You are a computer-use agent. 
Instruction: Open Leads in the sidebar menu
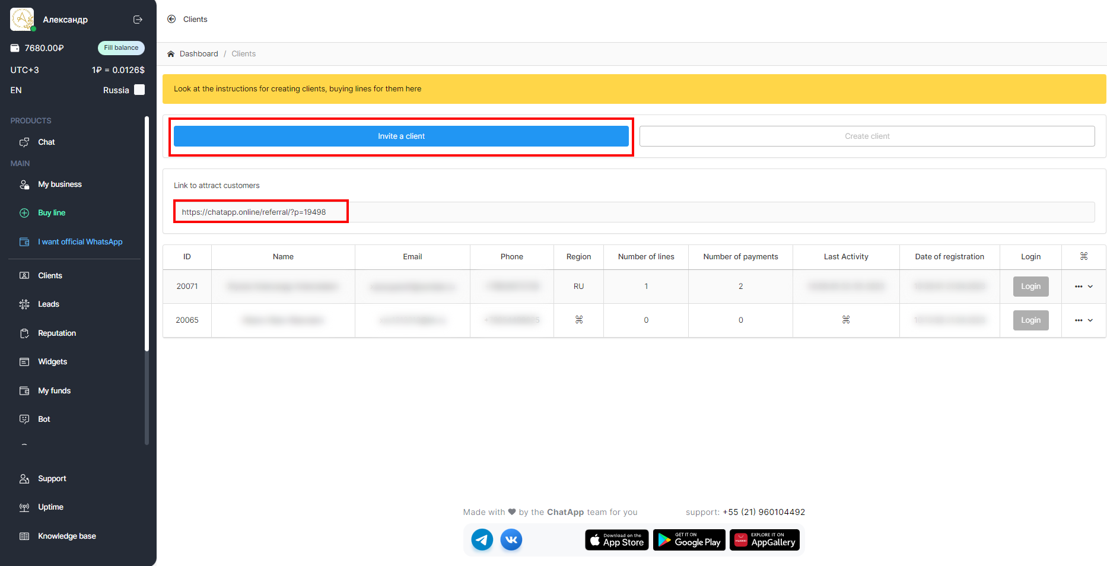48,304
